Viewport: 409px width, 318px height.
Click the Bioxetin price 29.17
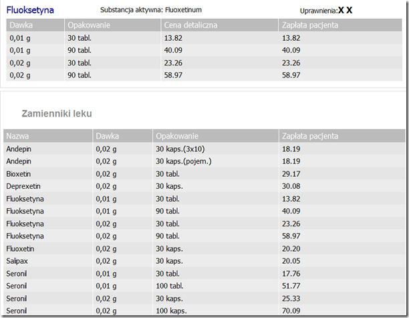point(291,174)
